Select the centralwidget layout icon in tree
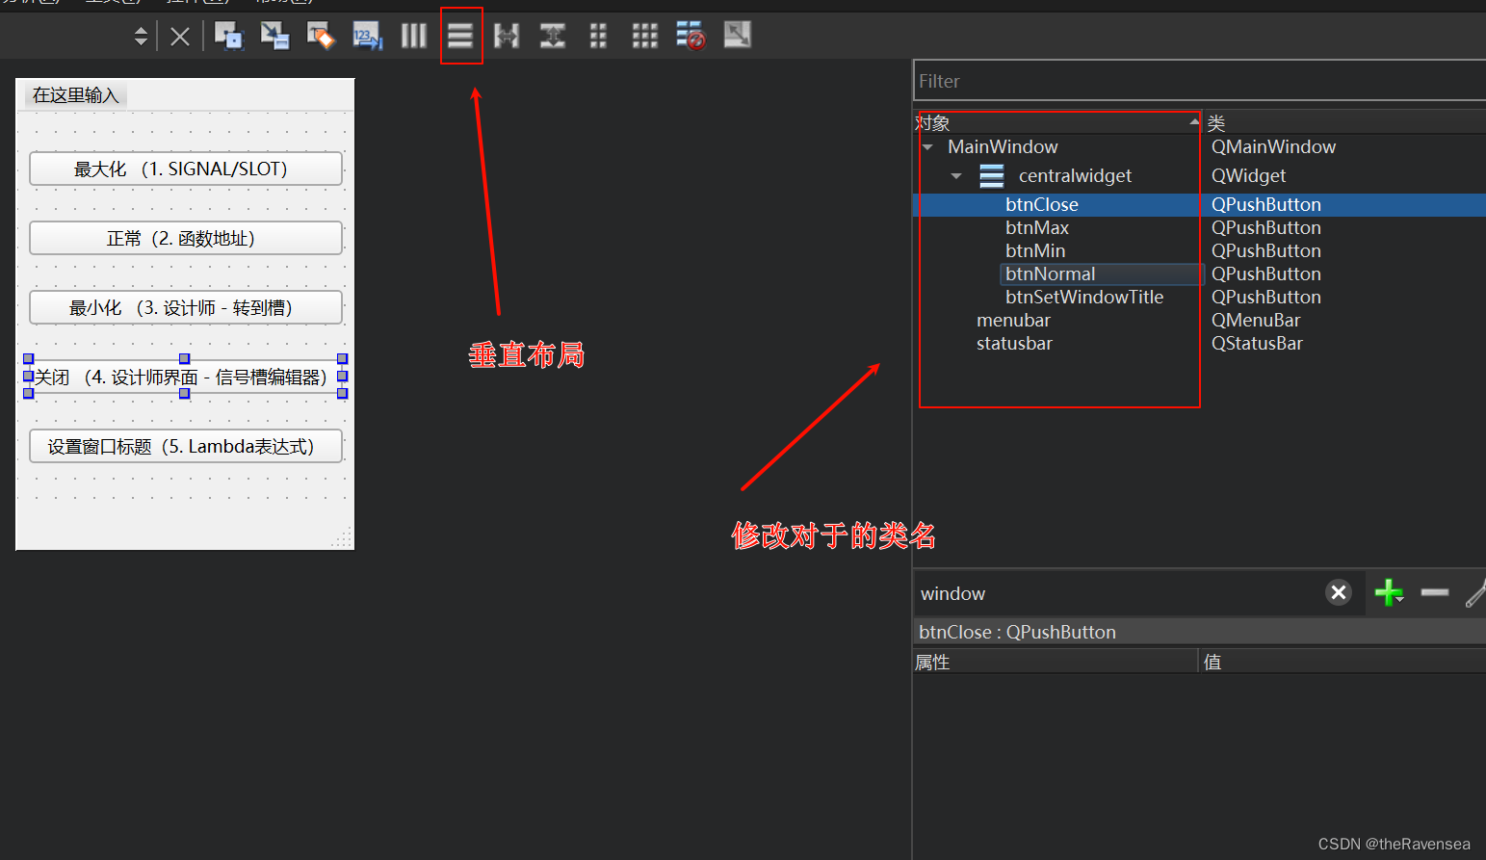 pos(992,175)
